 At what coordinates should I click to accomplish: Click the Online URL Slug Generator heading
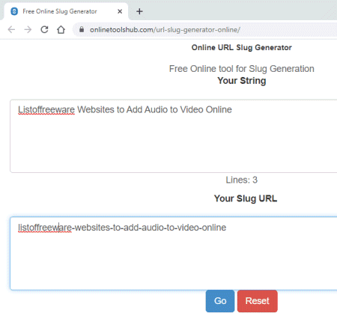tap(242, 47)
